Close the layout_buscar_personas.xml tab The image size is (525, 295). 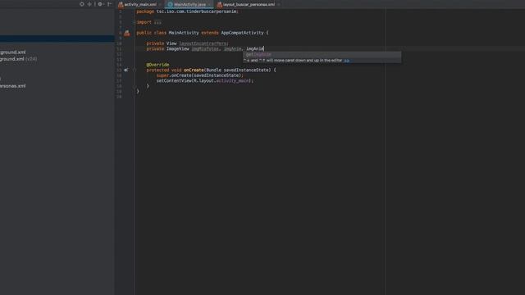pos(279,4)
